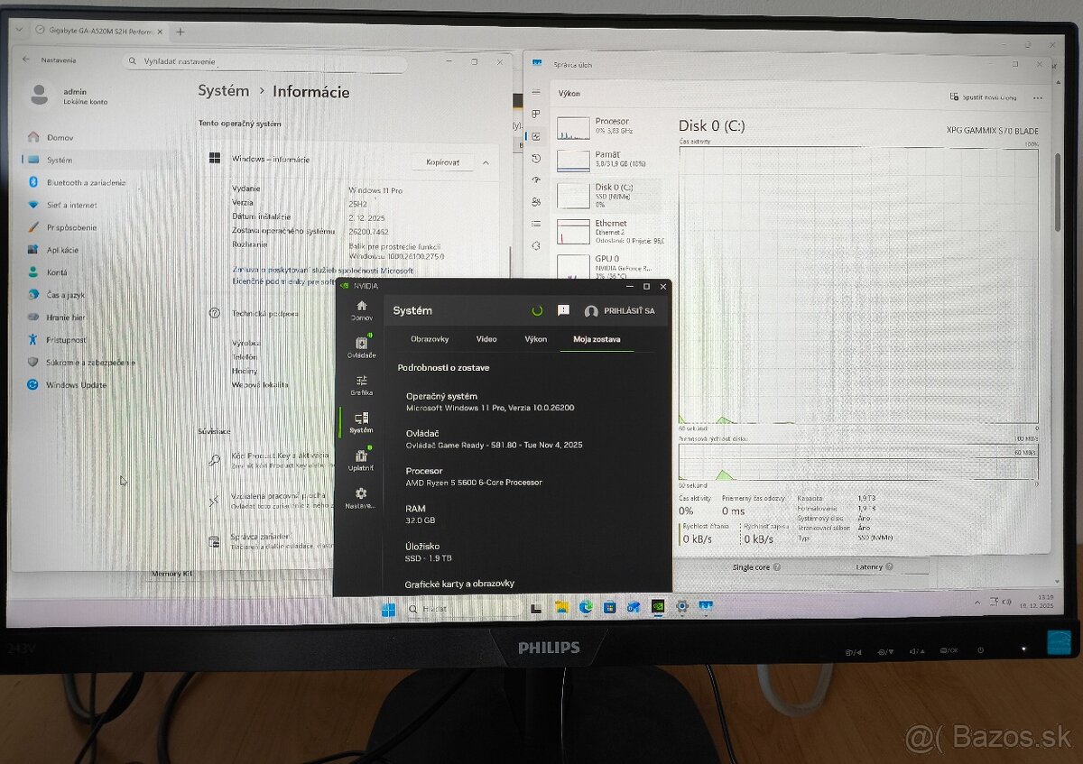
Task: Open the three-dot menu in Task Manager
Action: (1036, 97)
